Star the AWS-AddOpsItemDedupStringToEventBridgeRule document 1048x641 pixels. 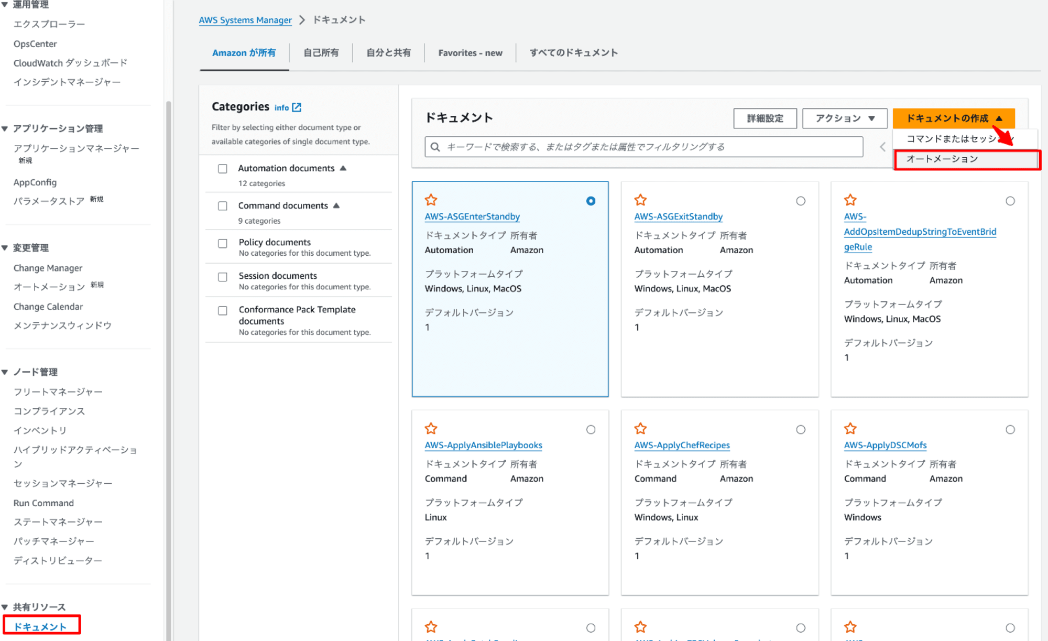(850, 200)
